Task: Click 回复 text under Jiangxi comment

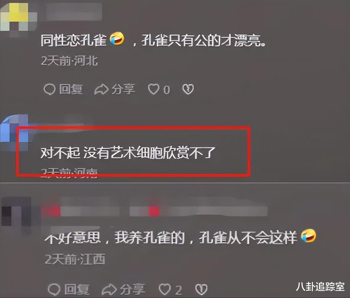Action: pyautogui.click(x=77, y=289)
